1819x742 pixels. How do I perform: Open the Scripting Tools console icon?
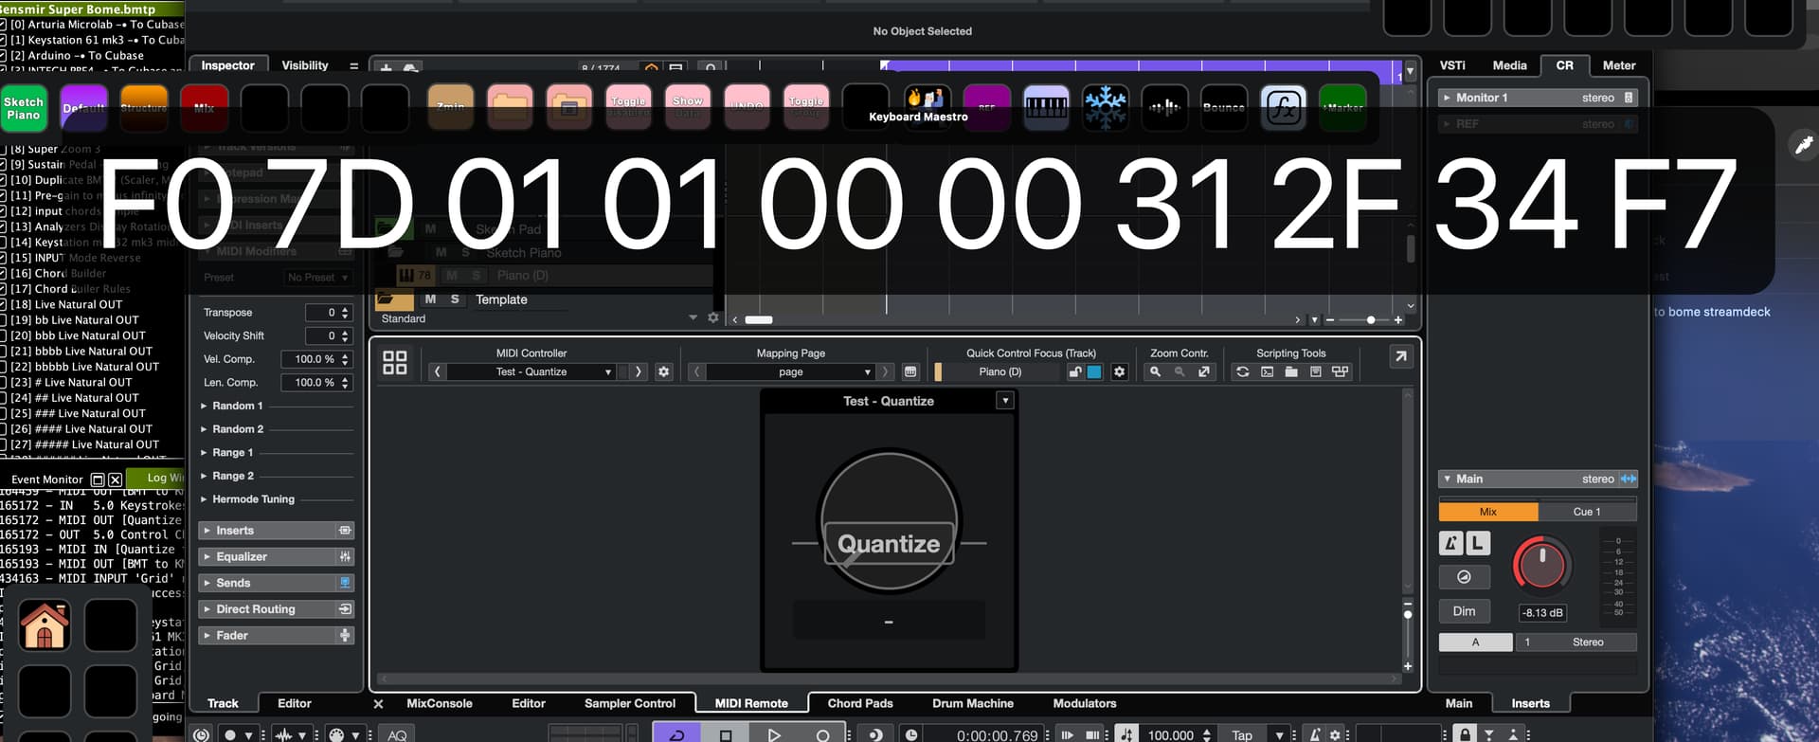[x=1267, y=371]
